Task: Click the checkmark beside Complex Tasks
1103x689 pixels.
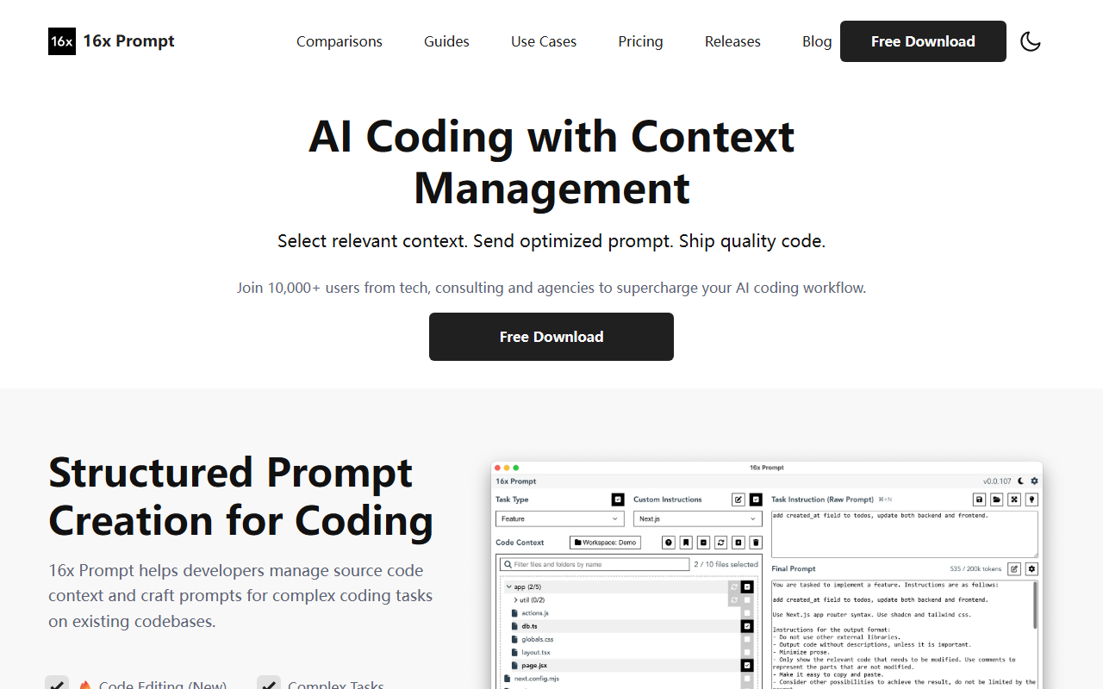Action: point(269,683)
